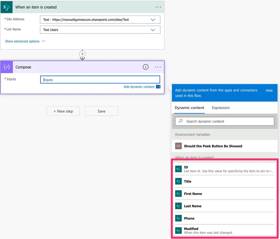
Task: Hide the dynamic content panel
Action: click(269, 90)
